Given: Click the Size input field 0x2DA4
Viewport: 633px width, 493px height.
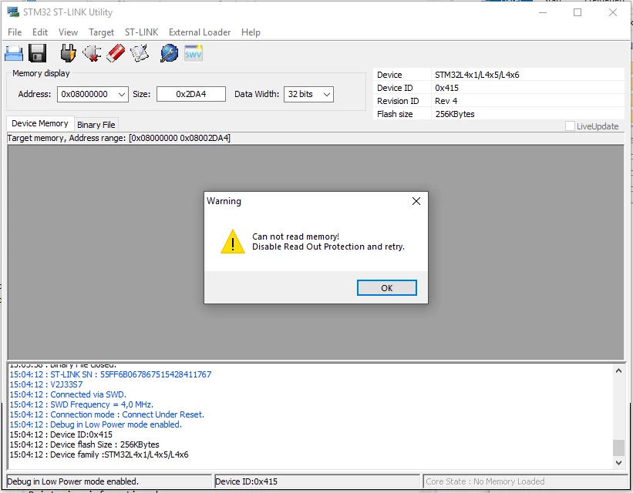Looking at the screenshot, I should click(x=191, y=94).
